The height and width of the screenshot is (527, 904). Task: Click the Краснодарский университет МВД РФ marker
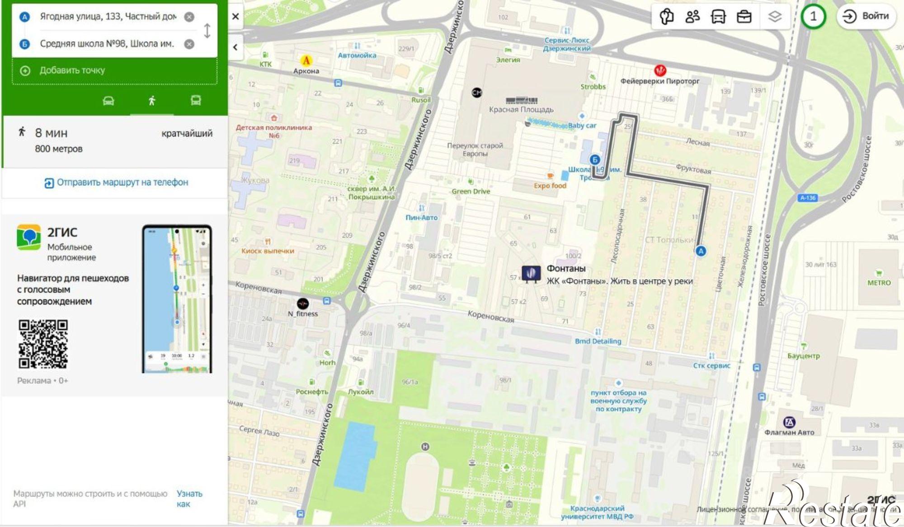click(597, 499)
